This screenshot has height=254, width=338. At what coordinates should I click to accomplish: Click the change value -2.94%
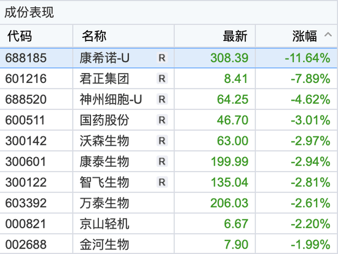(x=310, y=161)
